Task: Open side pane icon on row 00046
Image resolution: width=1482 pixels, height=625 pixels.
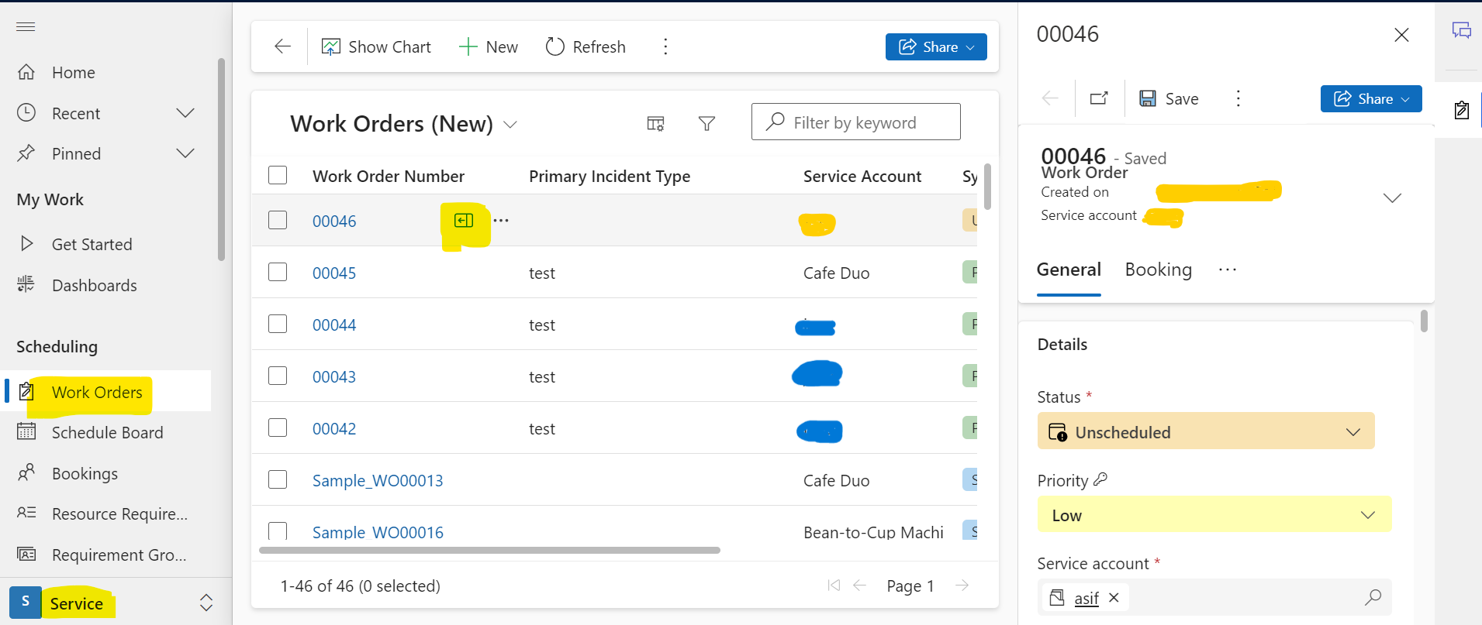Action: (464, 221)
